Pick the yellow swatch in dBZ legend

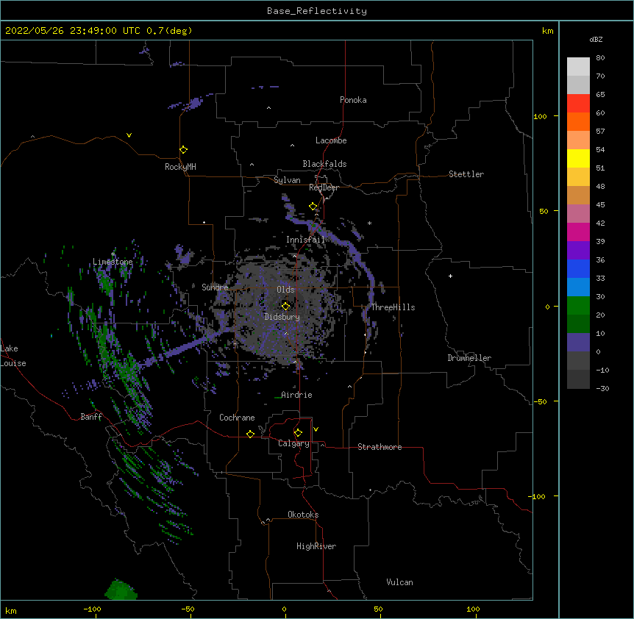click(x=578, y=158)
